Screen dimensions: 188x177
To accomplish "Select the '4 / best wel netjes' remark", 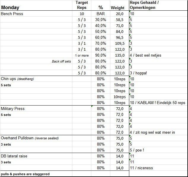I will point(146,55).
